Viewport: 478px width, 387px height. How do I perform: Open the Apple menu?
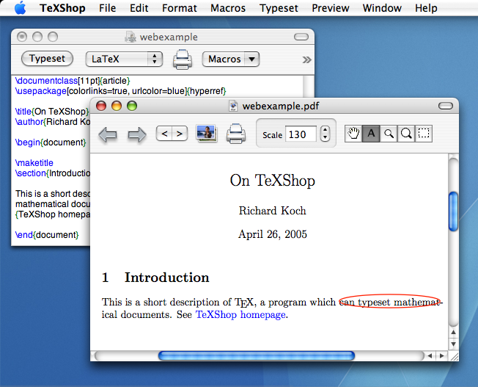click(20, 8)
